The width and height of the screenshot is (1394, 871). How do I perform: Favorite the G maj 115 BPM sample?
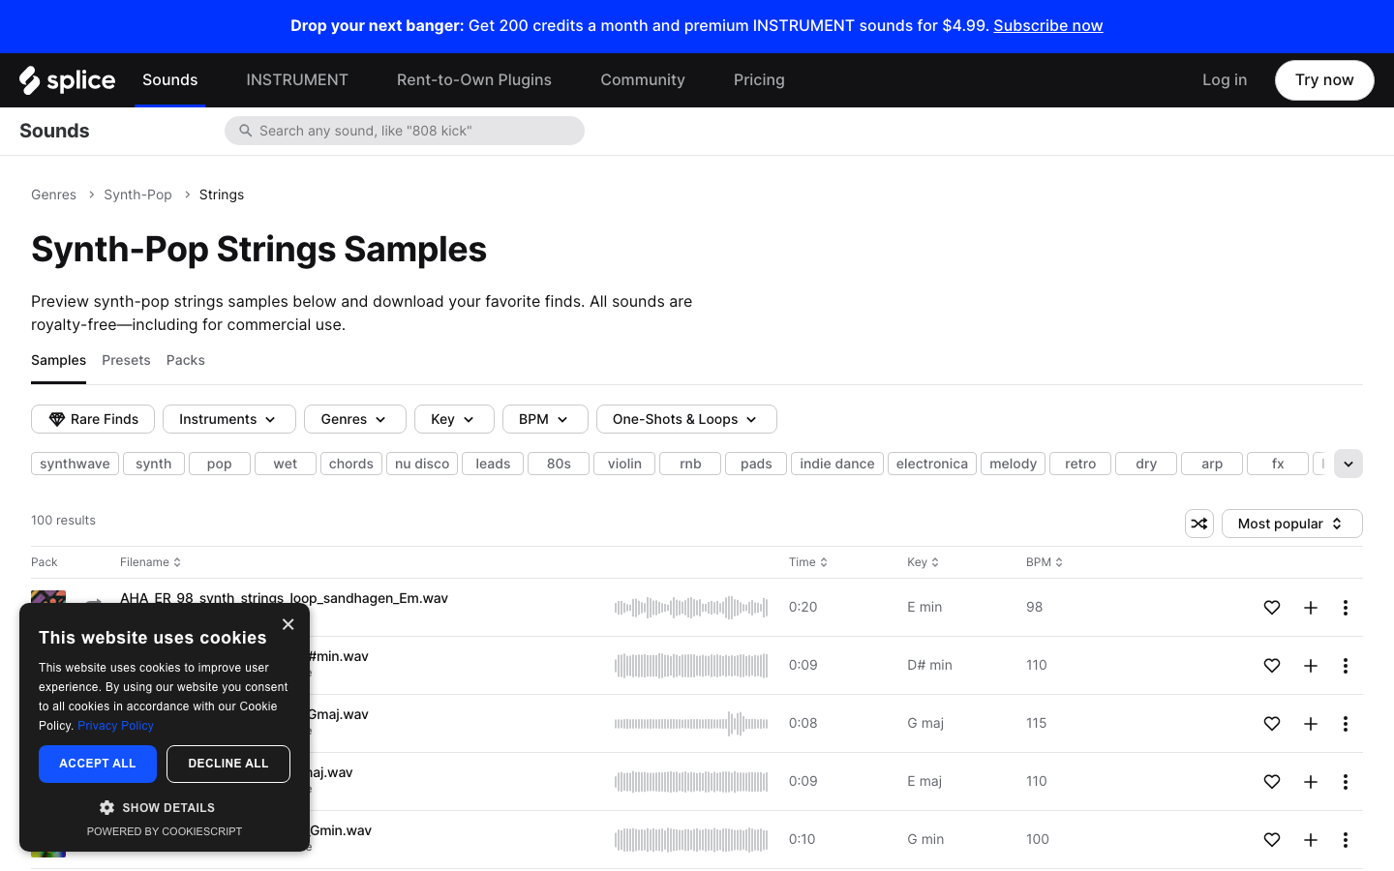(x=1272, y=724)
